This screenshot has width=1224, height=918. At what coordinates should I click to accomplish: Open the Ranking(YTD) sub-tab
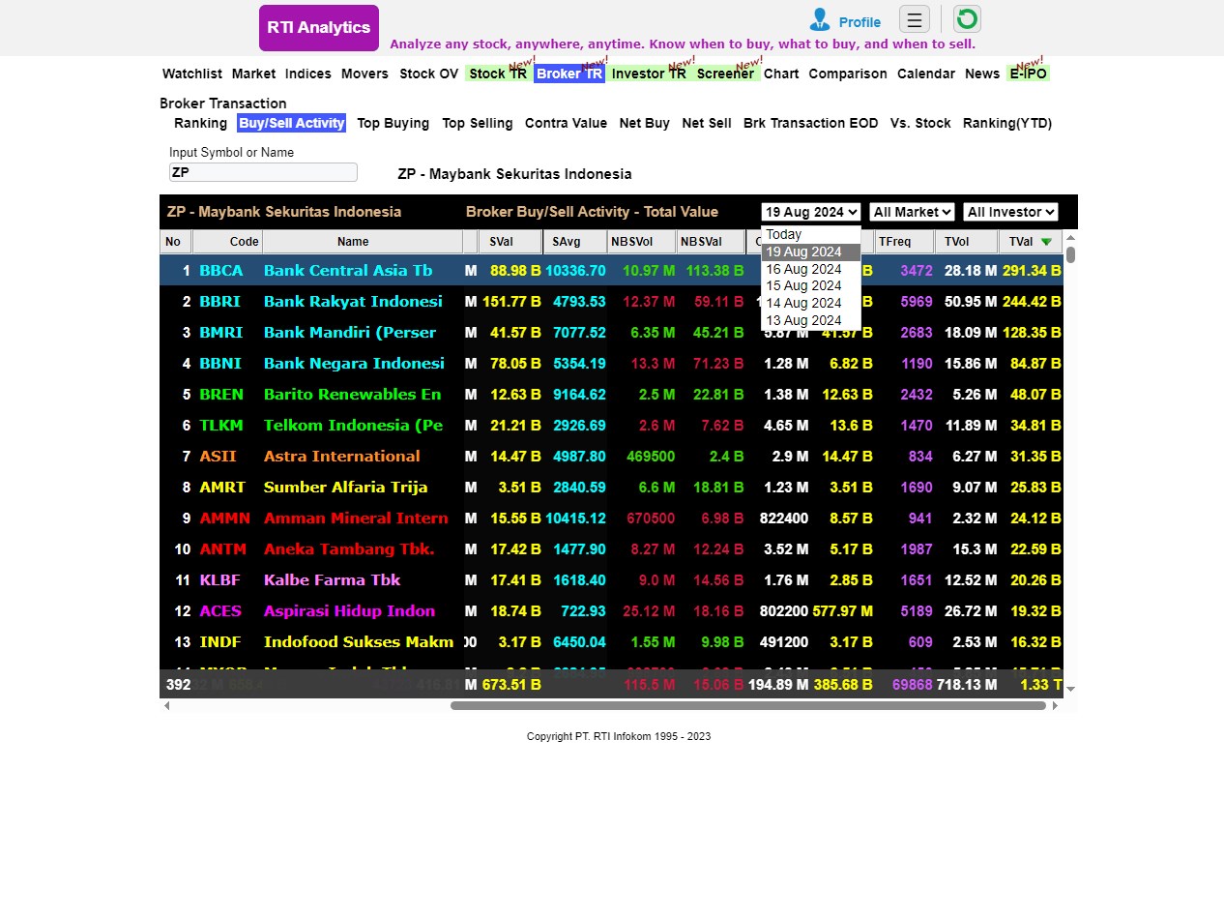[1007, 123]
